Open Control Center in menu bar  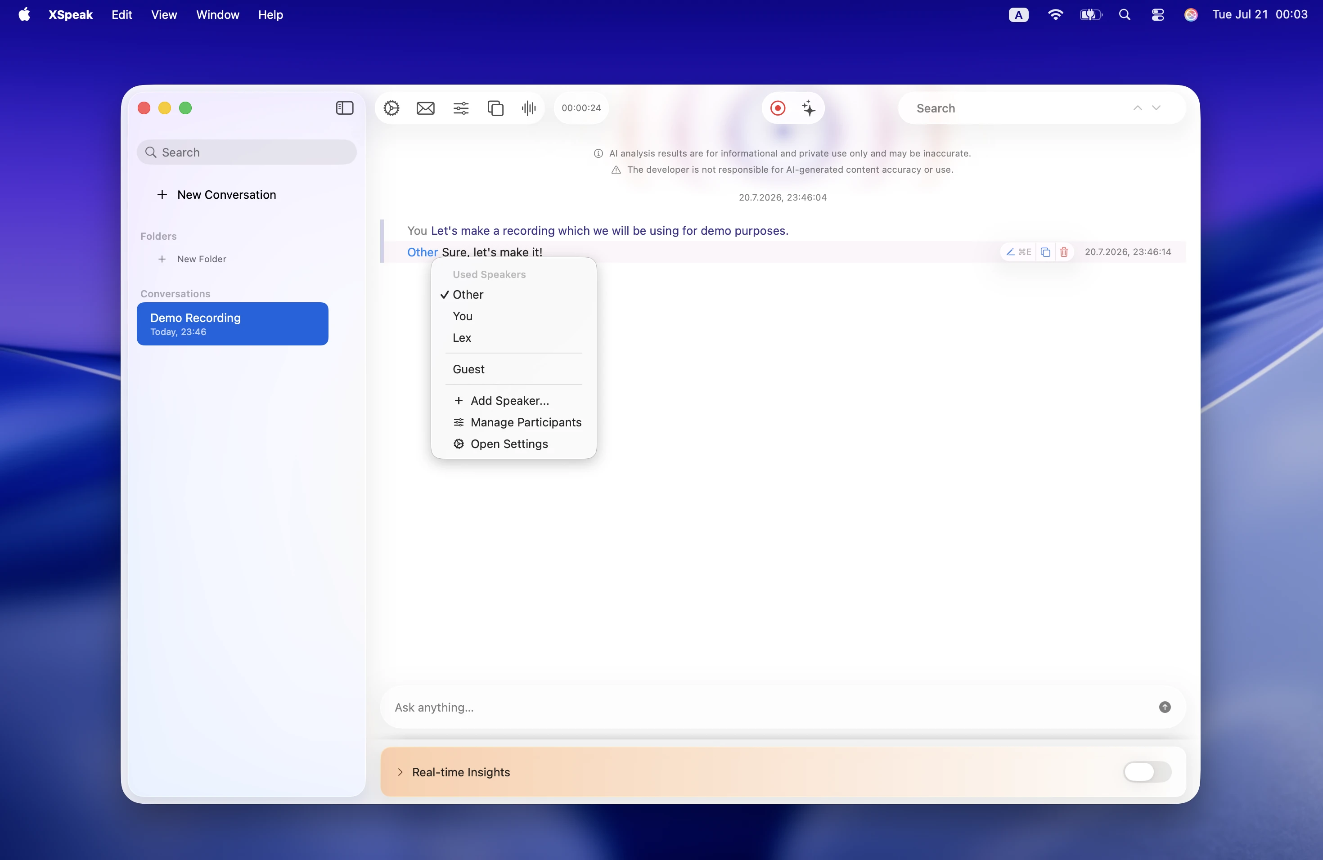click(1158, 14)
